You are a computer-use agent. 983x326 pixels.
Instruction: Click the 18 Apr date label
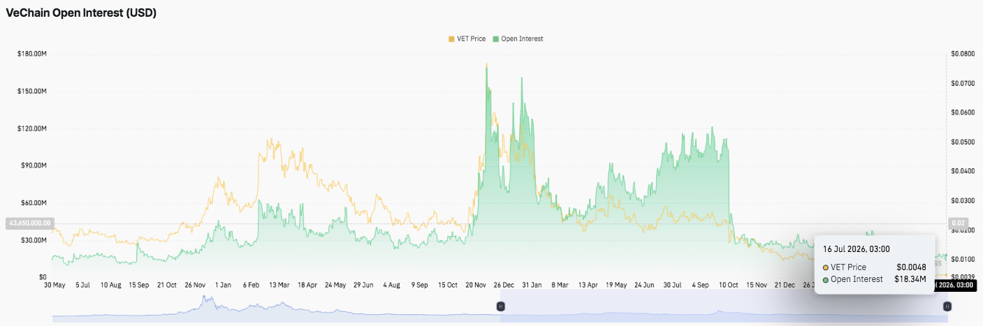point(307,285)
